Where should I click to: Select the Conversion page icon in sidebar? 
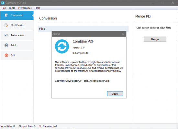pos(6,15)
